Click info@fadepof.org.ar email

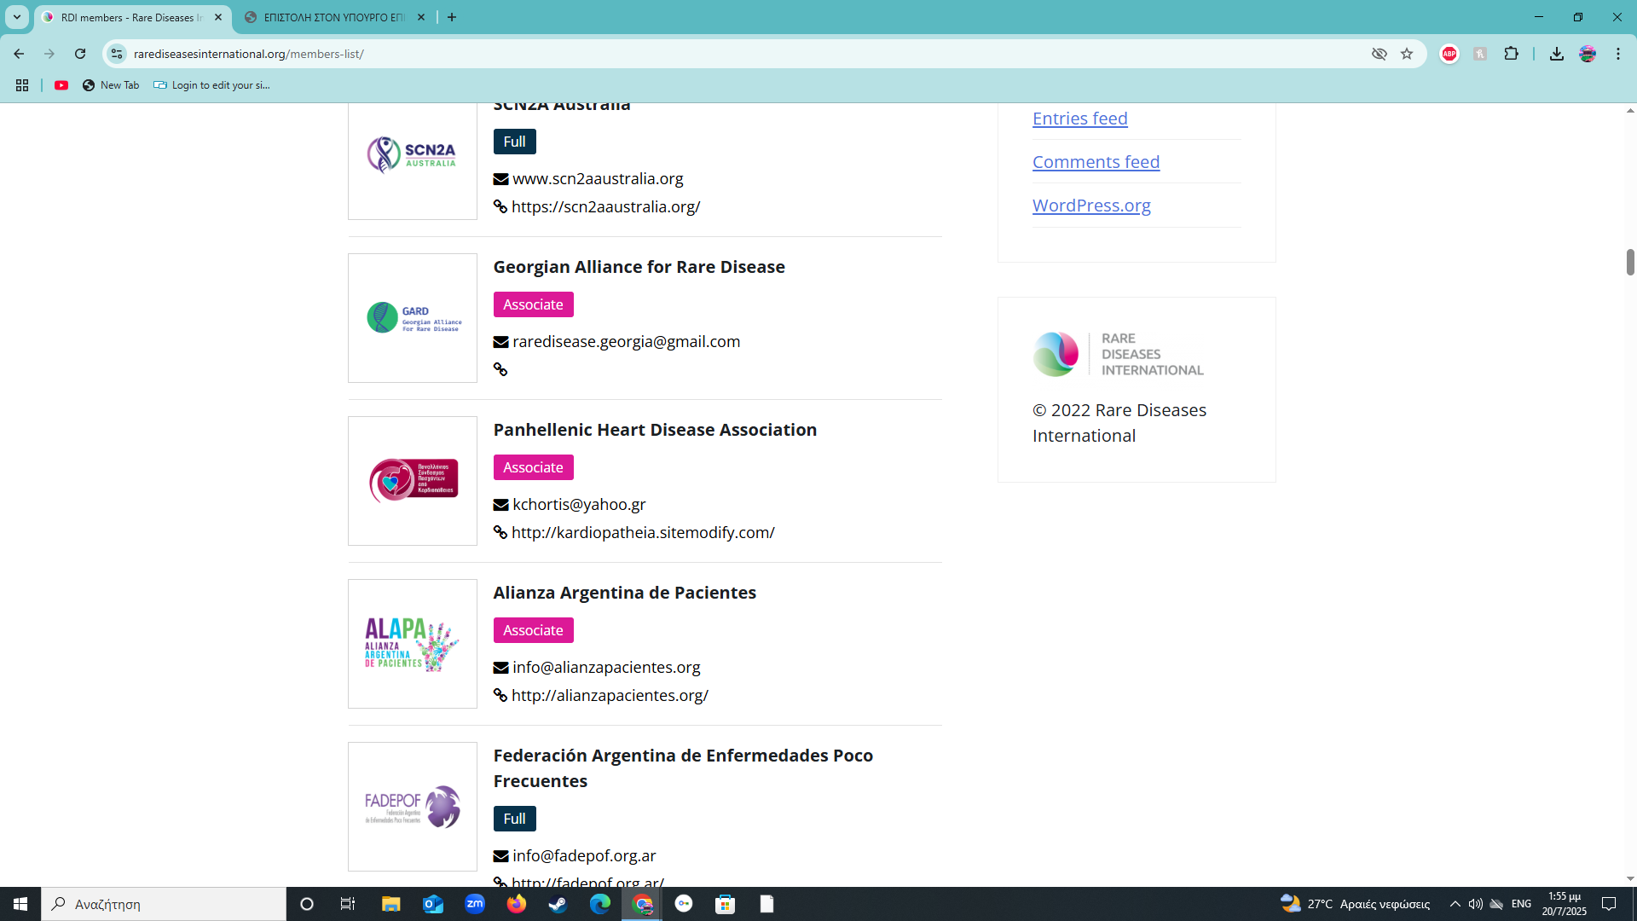(x=584, y=856)
